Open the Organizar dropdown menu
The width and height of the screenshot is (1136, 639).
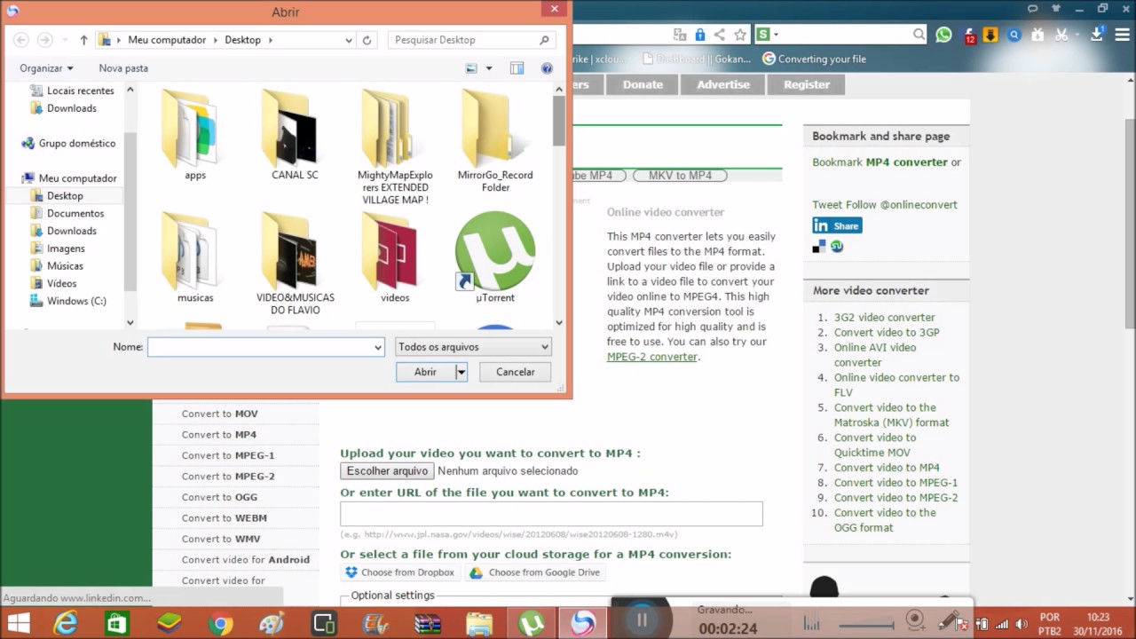click(46, 68)
